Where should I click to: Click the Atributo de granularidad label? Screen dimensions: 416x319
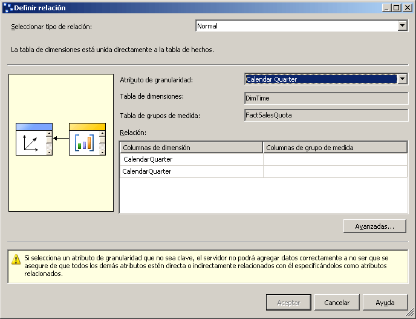tap(156, 80)
